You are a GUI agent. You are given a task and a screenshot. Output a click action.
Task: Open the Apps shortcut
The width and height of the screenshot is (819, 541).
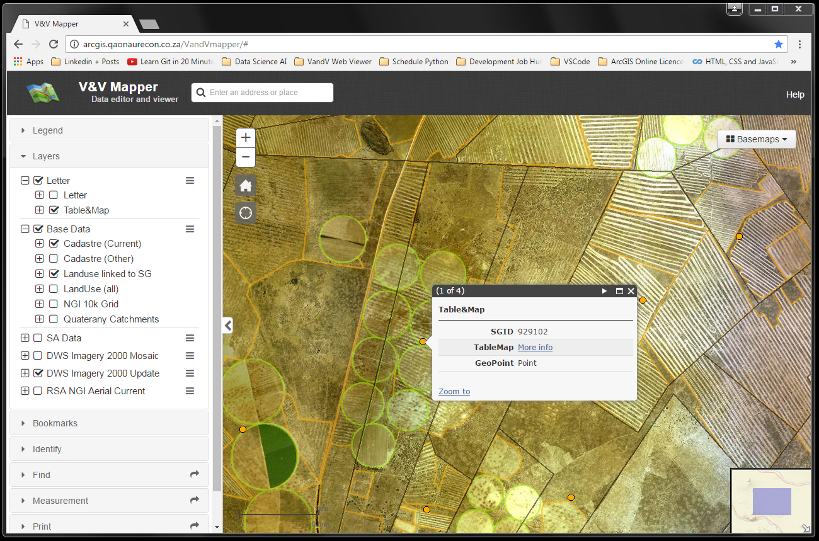[28, 62]
